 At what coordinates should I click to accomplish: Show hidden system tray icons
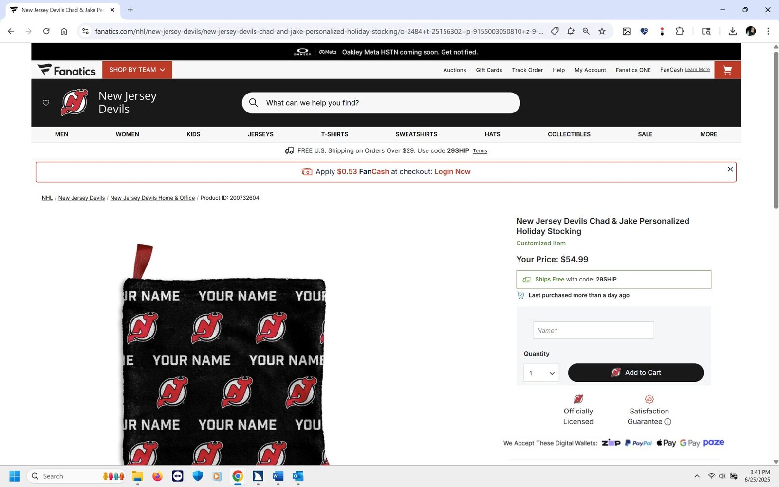697,476
